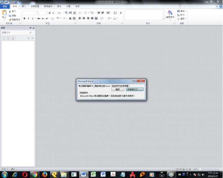Switch to the 參考資料 References tab
The width and height of the screenshot is (223, 178).
(x=48, y=7)
